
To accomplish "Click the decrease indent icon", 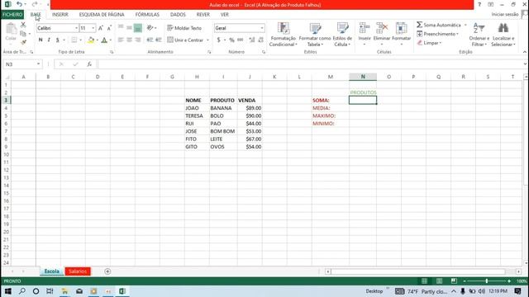I will [x=150, y=40].
